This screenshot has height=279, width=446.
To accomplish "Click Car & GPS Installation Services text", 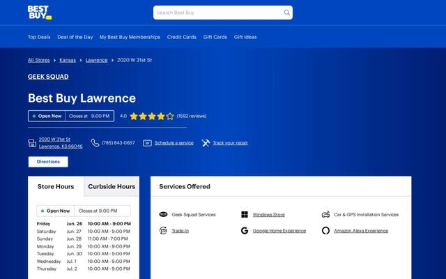I will [x=367, y=215].
